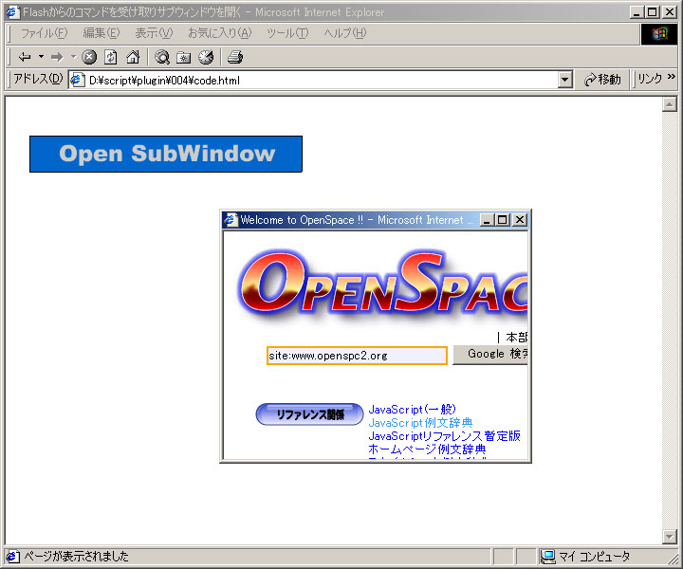Click the Google 検索 button in subwindow

(x=490, y=354)
